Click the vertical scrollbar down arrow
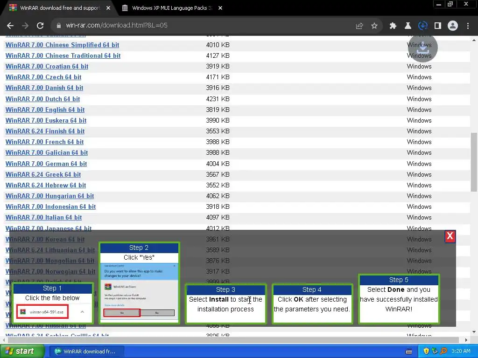478x358 pixels. (x=474, y=332)
